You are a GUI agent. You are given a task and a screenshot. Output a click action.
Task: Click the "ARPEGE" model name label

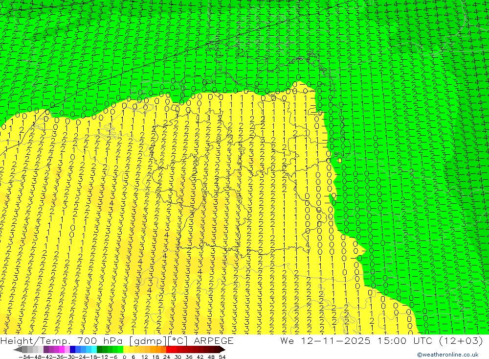coord(214,341)
